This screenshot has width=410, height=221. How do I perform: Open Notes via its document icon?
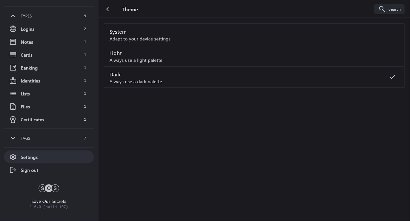coord(13,42)
